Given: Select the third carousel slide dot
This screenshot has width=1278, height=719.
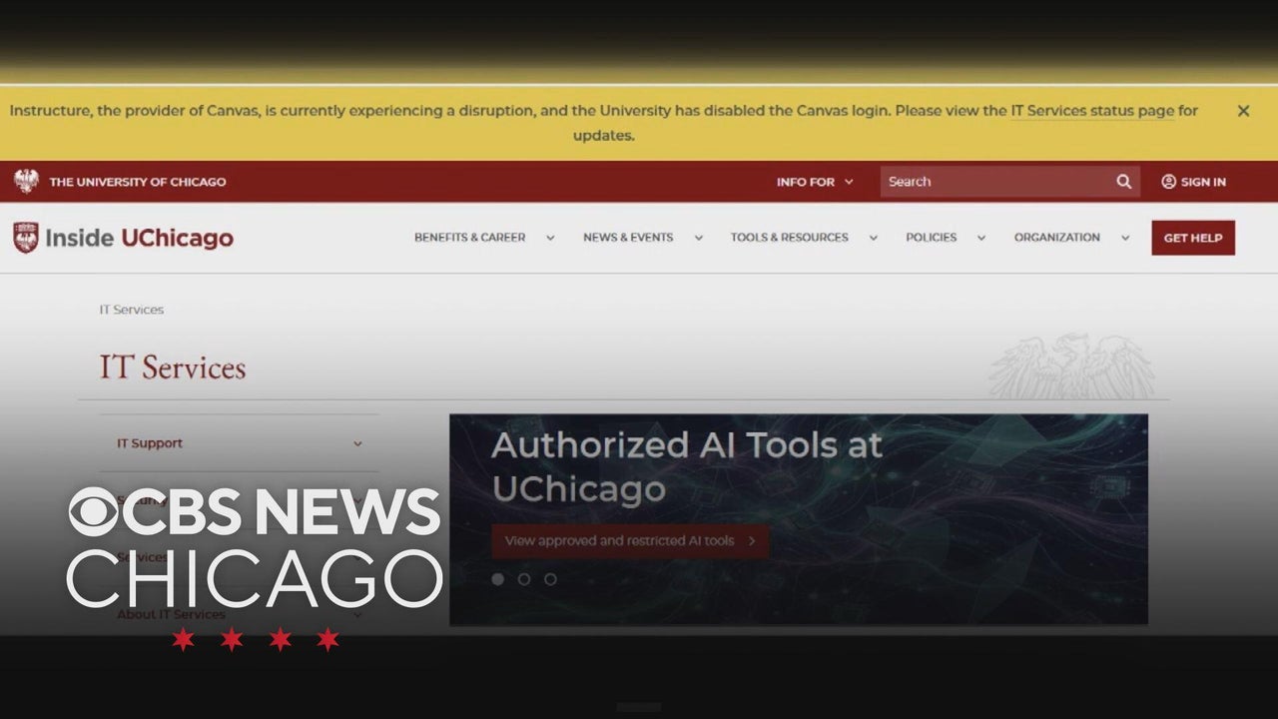Looking at the screenshot, I should (550, 579).
